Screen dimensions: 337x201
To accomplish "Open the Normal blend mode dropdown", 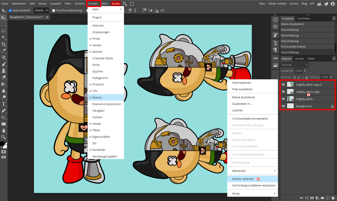I will tap(295, 65).
